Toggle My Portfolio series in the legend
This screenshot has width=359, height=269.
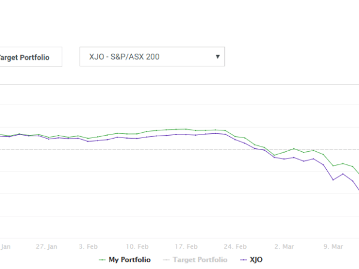click(x=129, y=259)
